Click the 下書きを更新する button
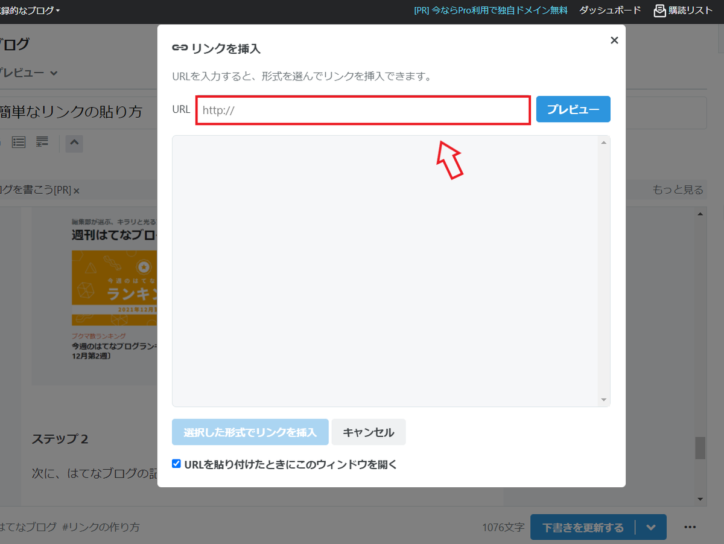Viewport: 724px width, 544px height. coord(583,528)
